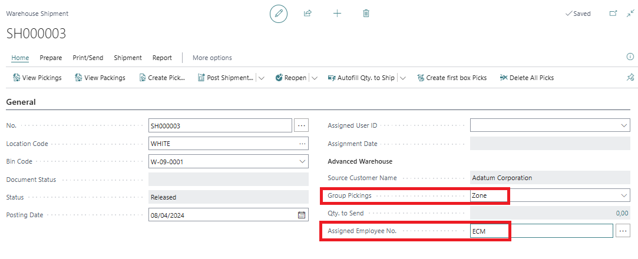638x259 pixels.
Task: Click the Assignment Date field
Action: 550,144
